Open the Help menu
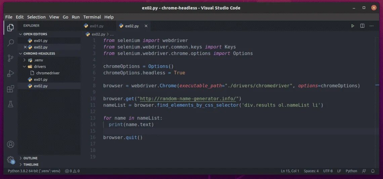This screenshot has height=179, width=383. point(109,17)
